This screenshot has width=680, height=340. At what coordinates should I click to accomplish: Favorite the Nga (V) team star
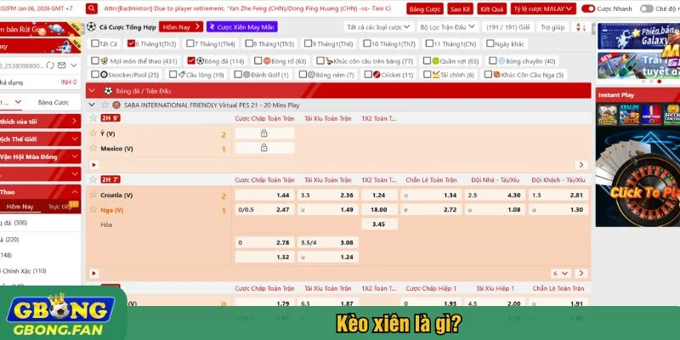click(x=93, y=209)
